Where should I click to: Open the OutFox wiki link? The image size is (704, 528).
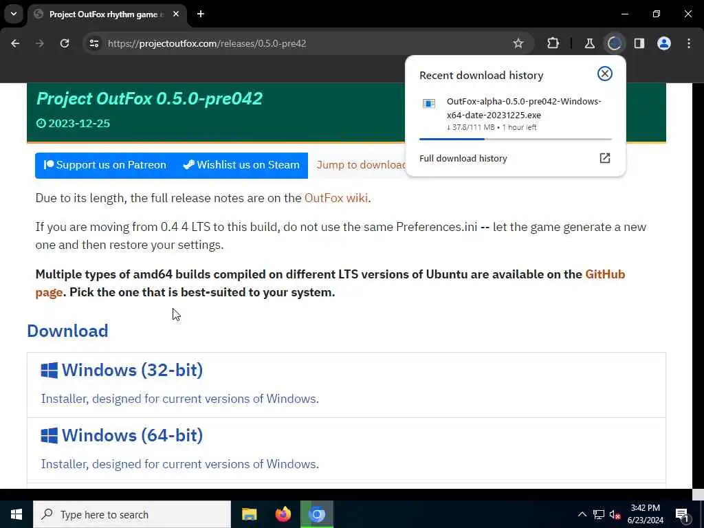(x=335, y=198)
